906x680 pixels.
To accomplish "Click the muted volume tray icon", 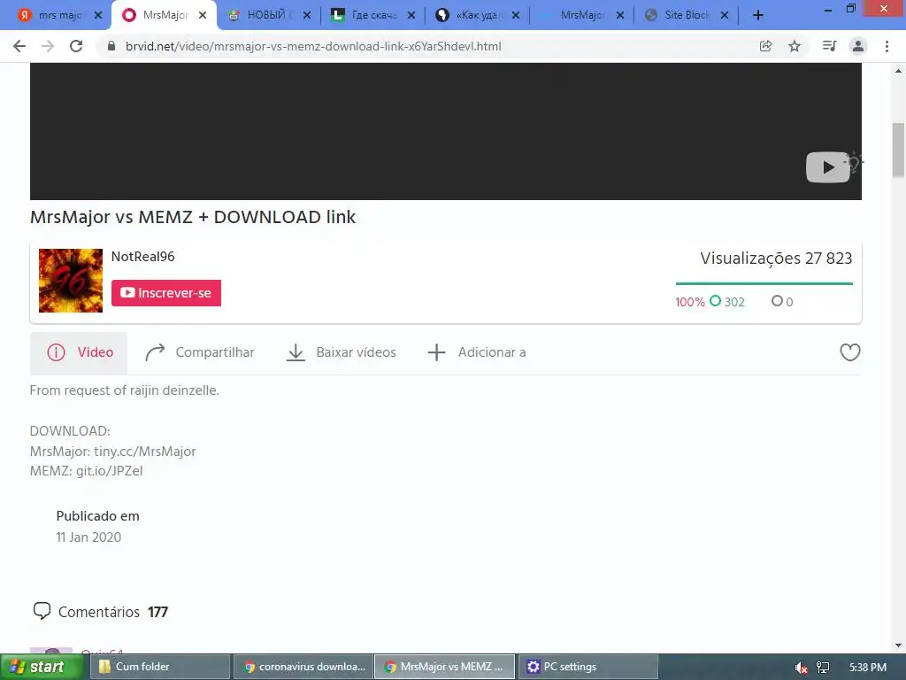I will [x=801, y=668].
